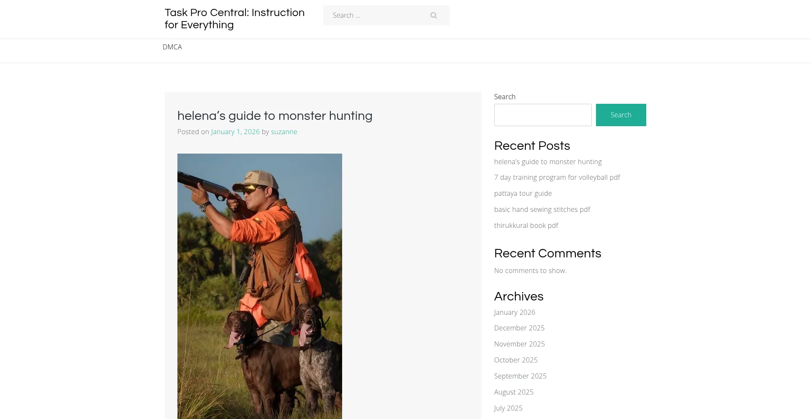The width and height of the screenshot is (811, 419).
Task: Open the DMCA menu item
Action: click(x=172, y=47)
